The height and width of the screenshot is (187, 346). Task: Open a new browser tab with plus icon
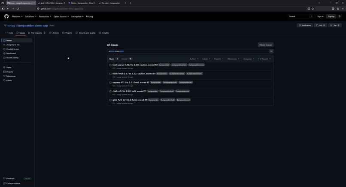[130, 3]
